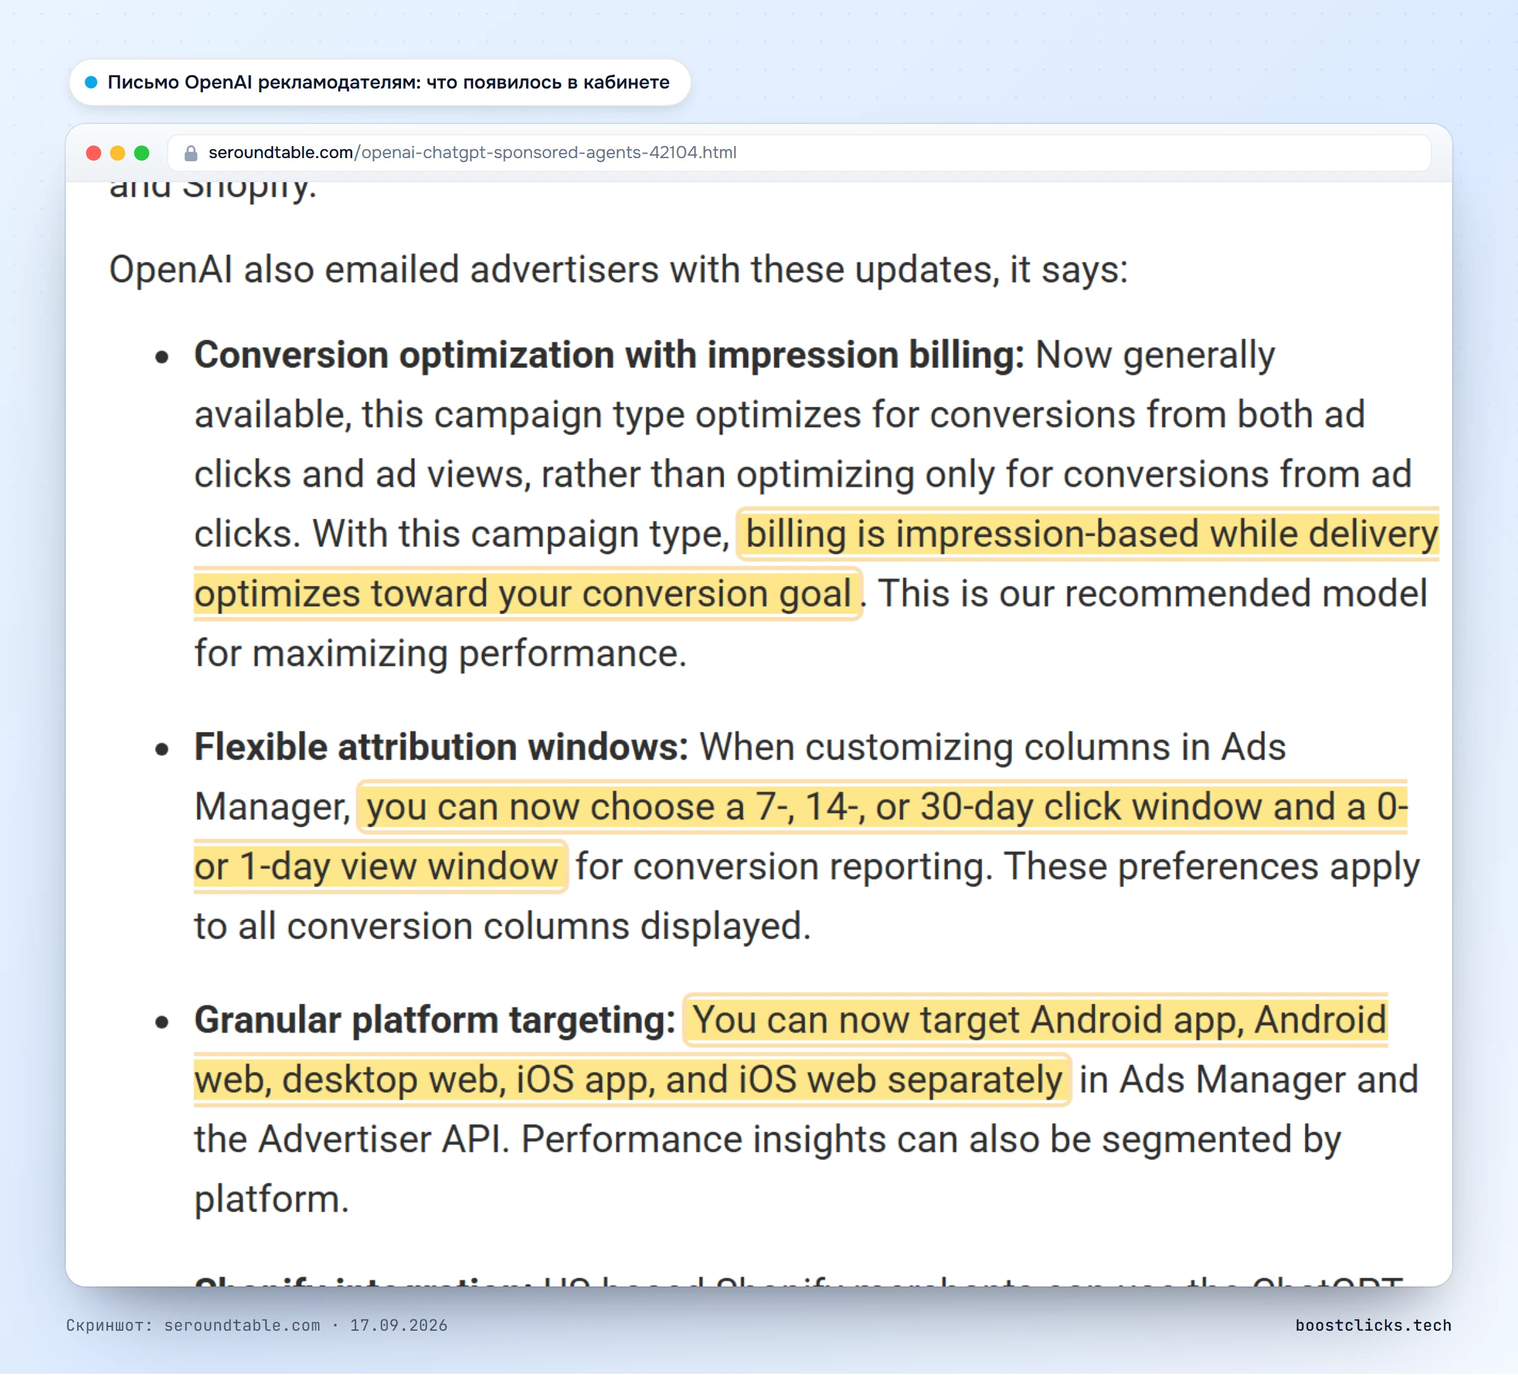Click the red close window dot
This screenshot has width=1518, height=1375.
tap(94, 153)
